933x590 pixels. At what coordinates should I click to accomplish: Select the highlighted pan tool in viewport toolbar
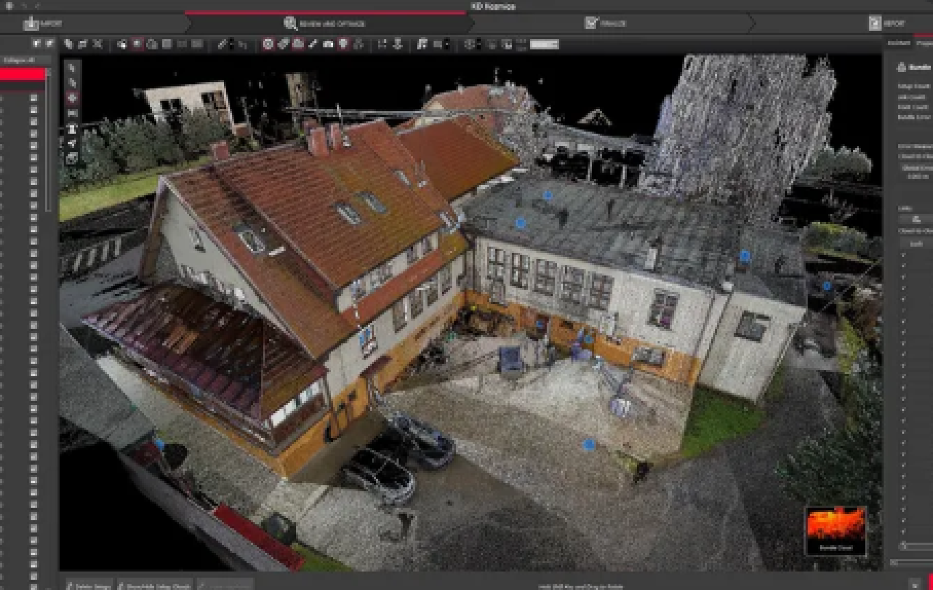point(72,98)
